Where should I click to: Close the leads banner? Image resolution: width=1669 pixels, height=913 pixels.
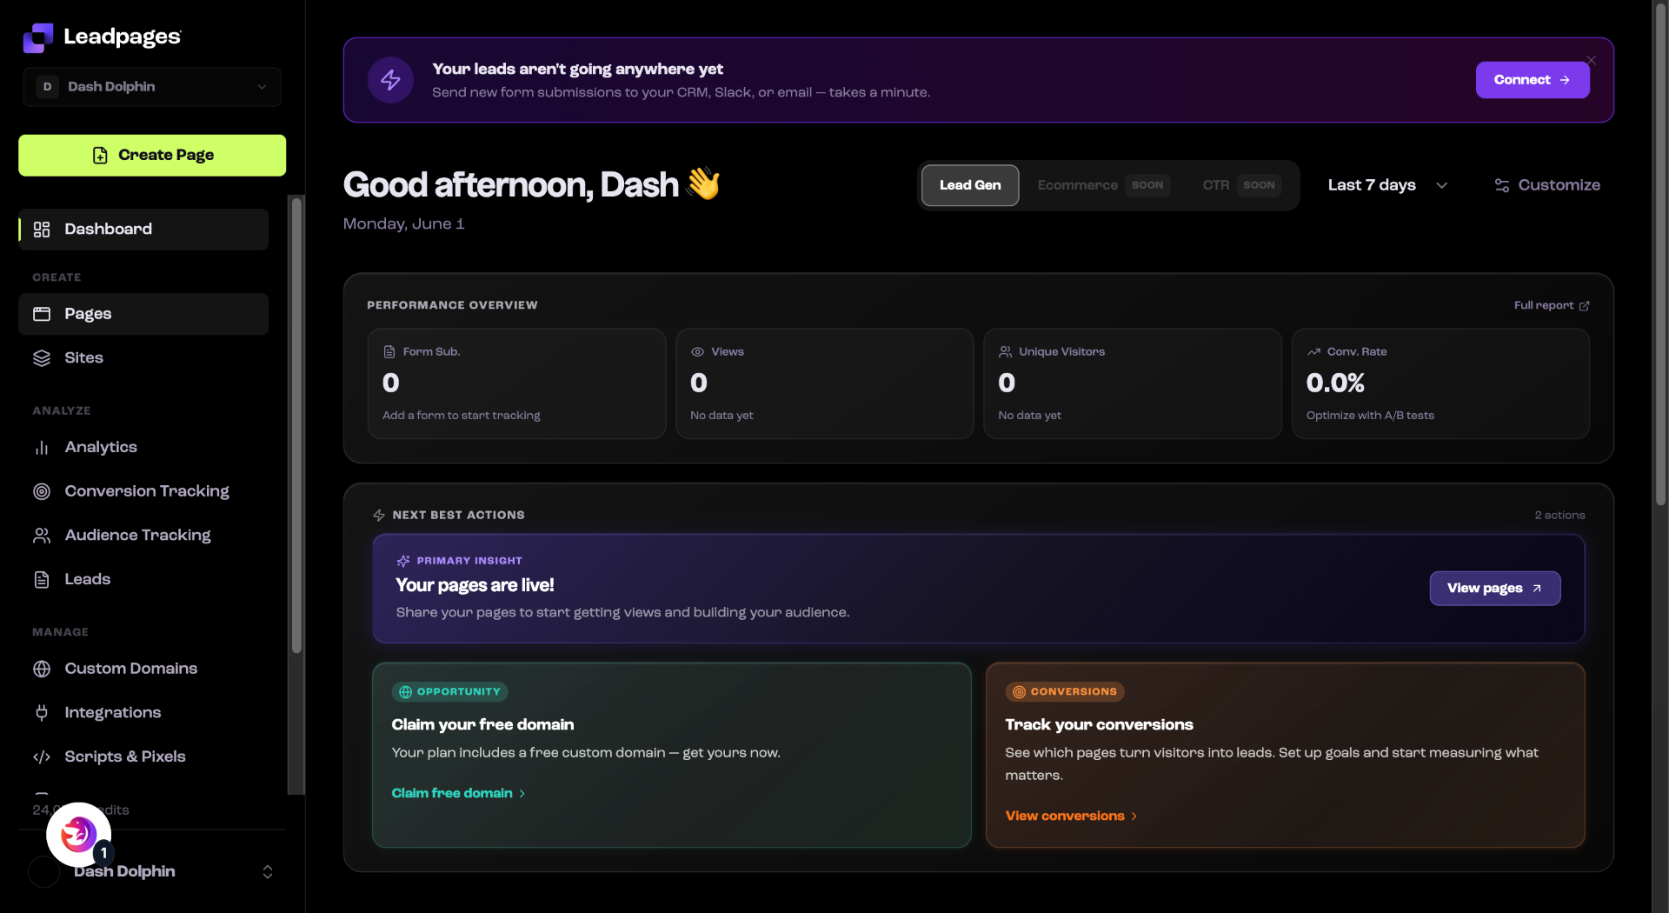point(1592,61)
